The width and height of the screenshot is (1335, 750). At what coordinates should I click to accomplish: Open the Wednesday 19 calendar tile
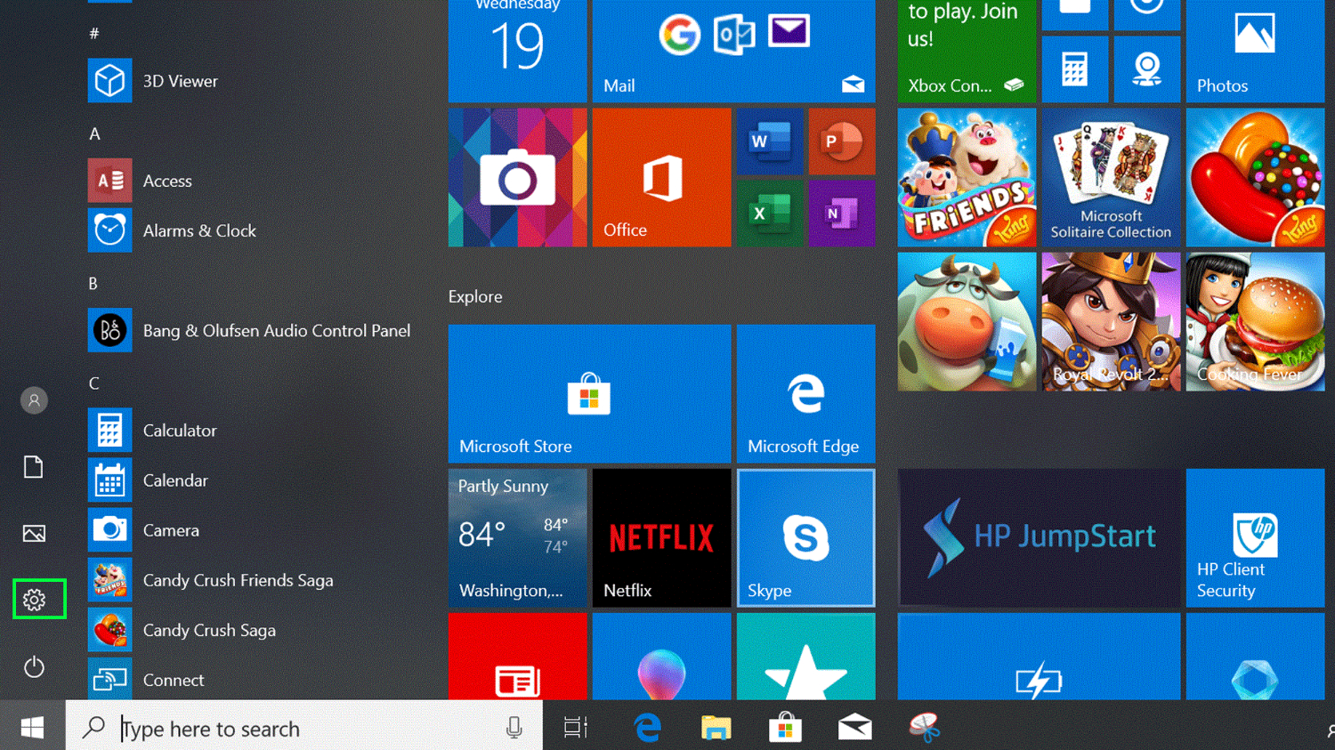tap(517, 51)
